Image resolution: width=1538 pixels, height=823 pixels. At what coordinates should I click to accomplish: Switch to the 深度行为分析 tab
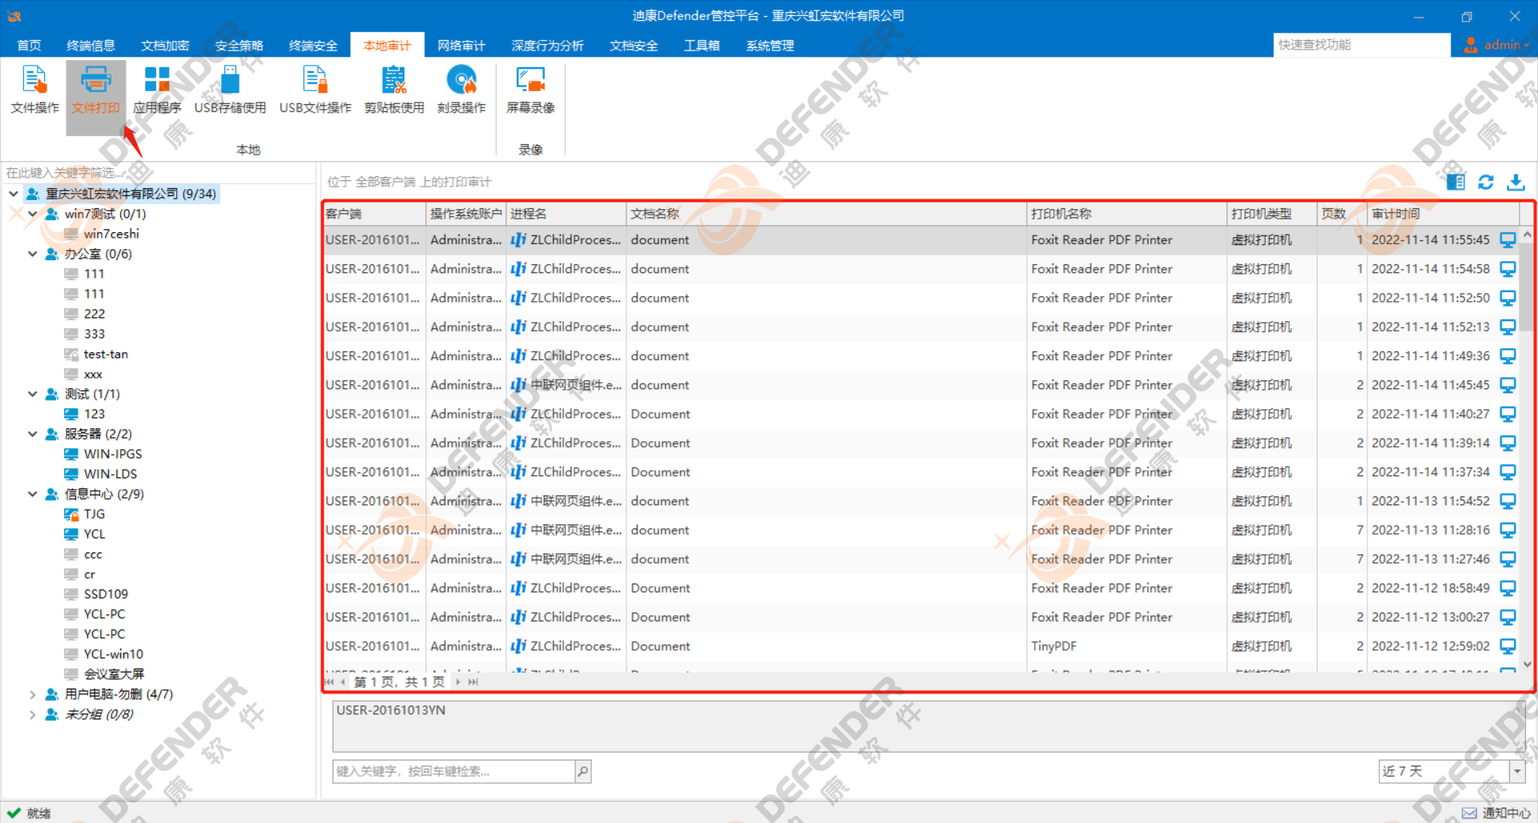coord(547,46)
